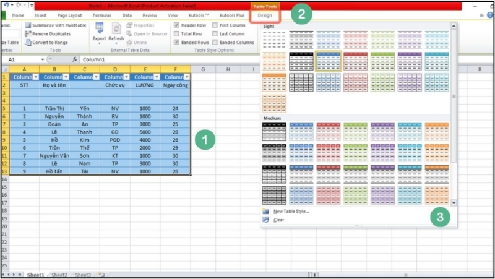Image resolution: width=495 pixels, height=279 pixels.
Task: Click the Summarize with PivotTable icon
Action: [28, 25]
